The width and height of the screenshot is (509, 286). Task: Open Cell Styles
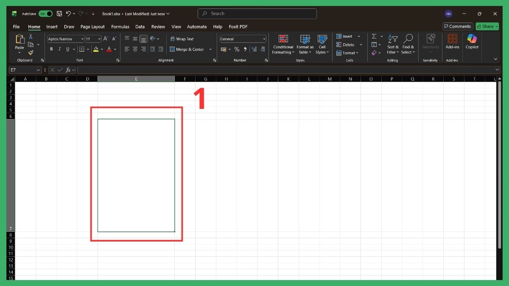point(322,44)
